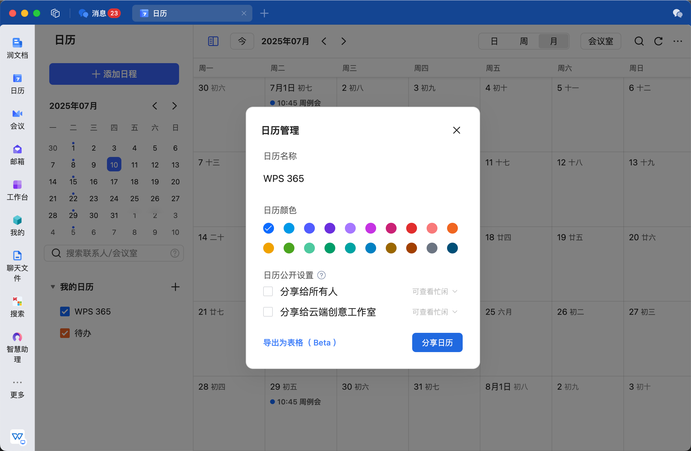The height and width of the screenshot is (451, 691).
Task: Click 添加日程 button
Action: tap(114, 74)
